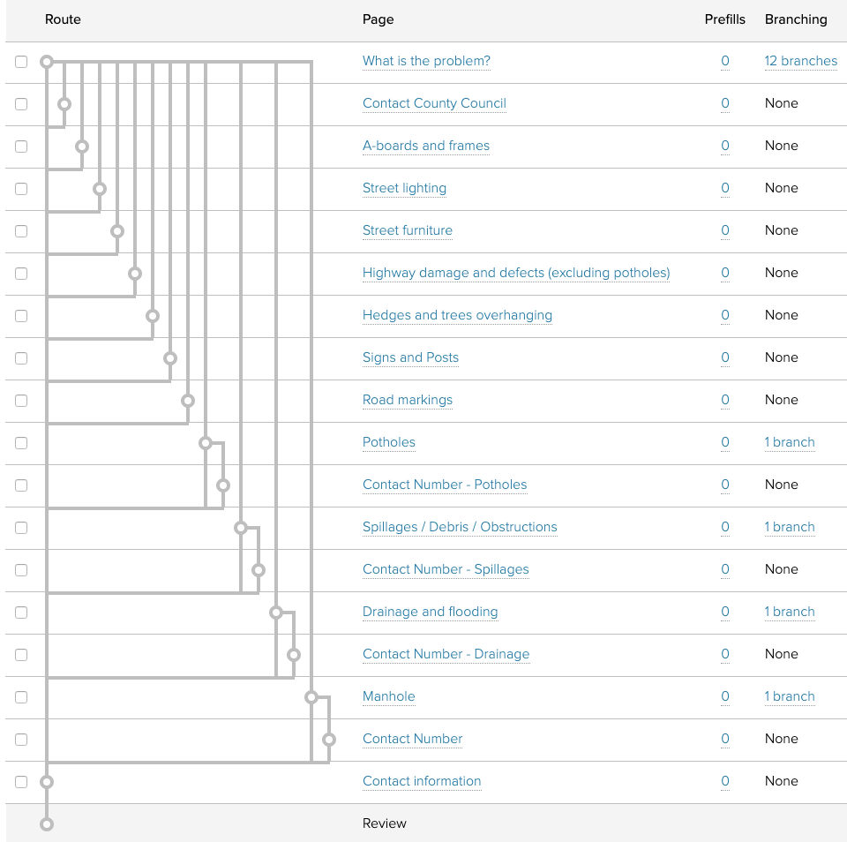Click the route node beside Street lighting

100,189
